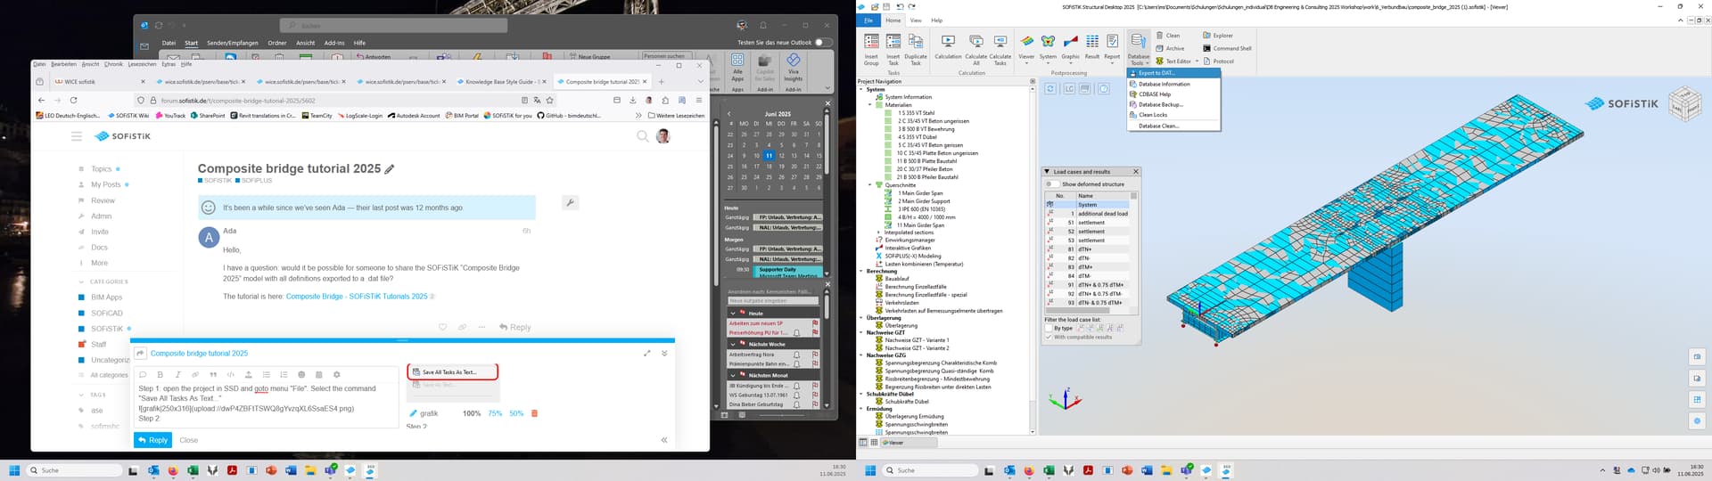This screenshot has width=1712, height=481.
Task: Click Calculate Tasks icon in the ribbon
Action: [x=1000, y=49]
